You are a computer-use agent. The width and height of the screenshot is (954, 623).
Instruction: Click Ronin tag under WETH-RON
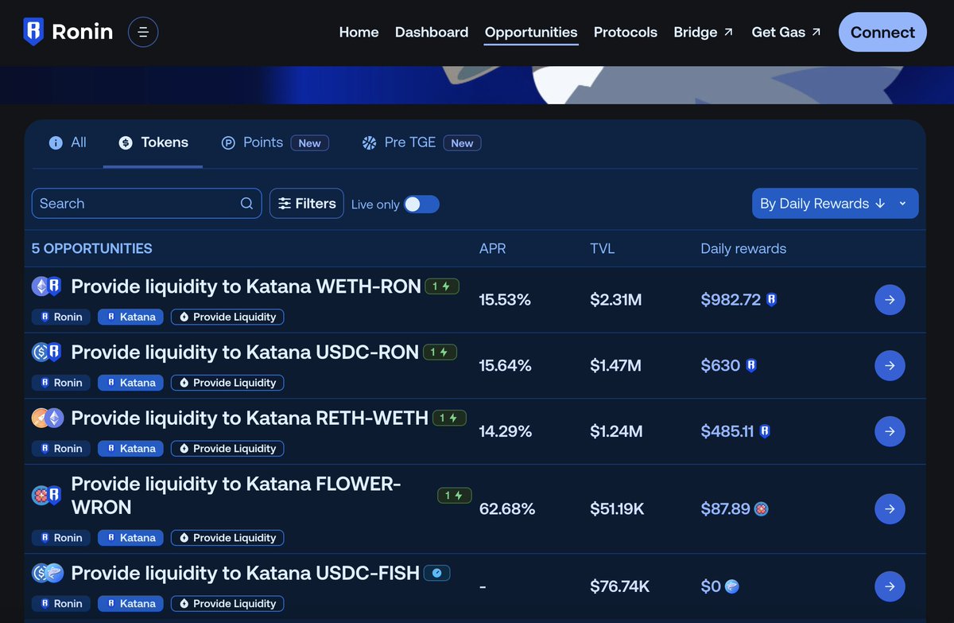(x=61, y=317)
